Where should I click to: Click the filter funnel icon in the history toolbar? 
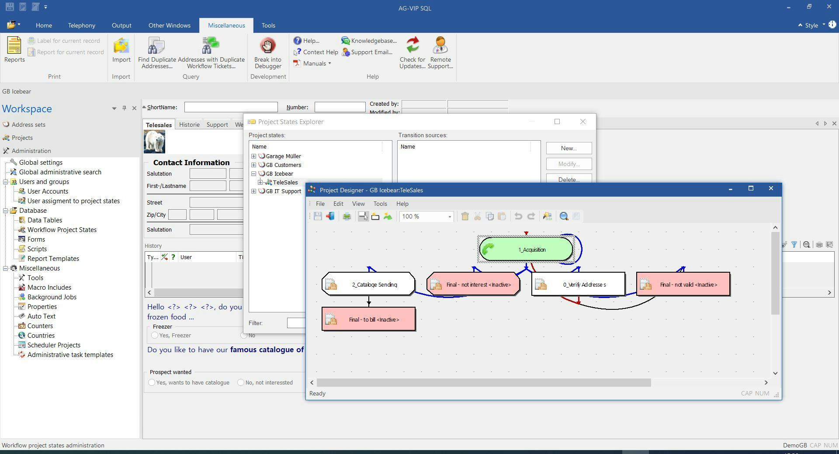794,245
